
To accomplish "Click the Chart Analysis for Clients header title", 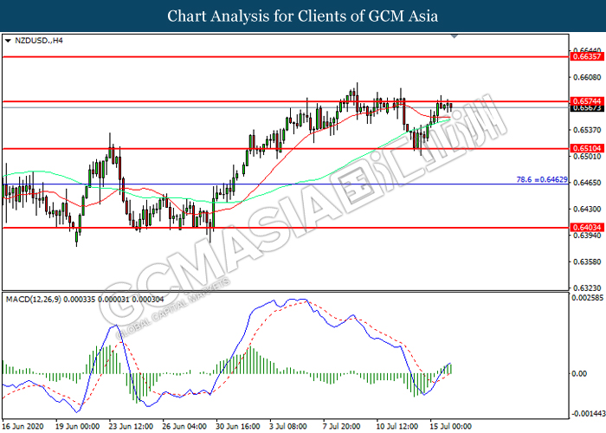I will 303,16.
